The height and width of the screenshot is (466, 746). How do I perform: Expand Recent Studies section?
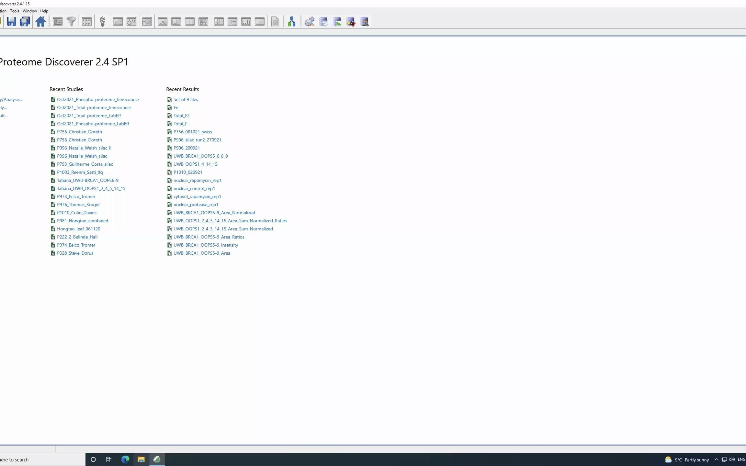[65, 89]
